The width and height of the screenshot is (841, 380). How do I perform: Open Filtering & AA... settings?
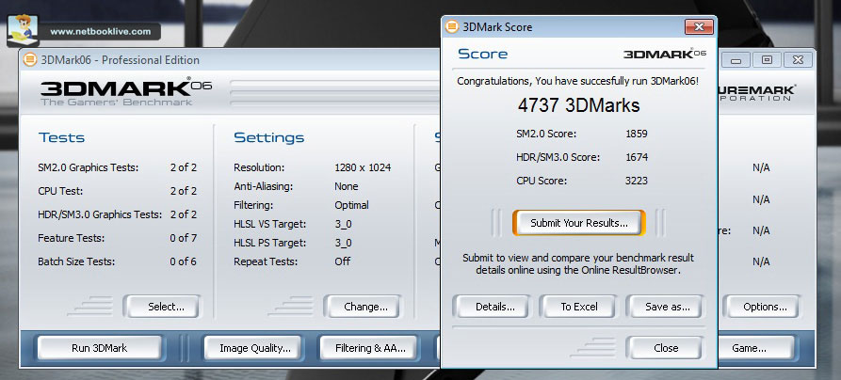(370, 348)
